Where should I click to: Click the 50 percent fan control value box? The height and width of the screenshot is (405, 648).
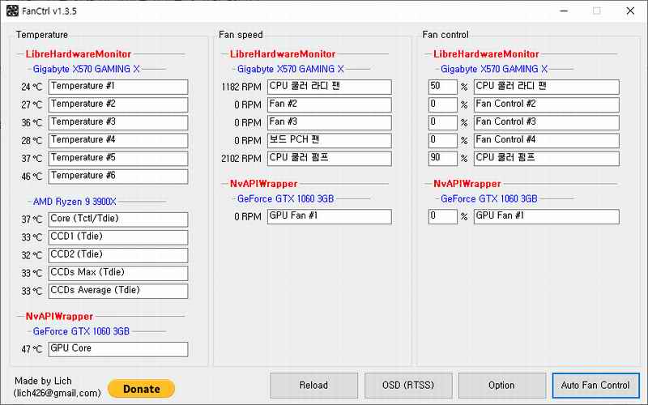pos(442,87)
